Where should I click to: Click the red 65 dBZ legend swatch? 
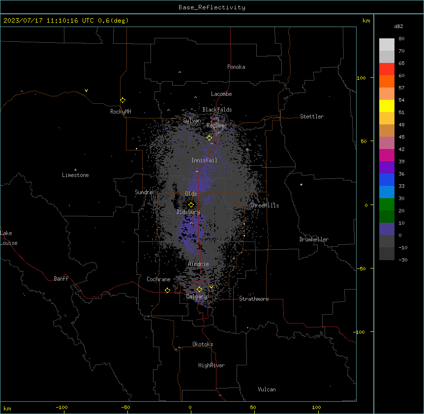387,69
